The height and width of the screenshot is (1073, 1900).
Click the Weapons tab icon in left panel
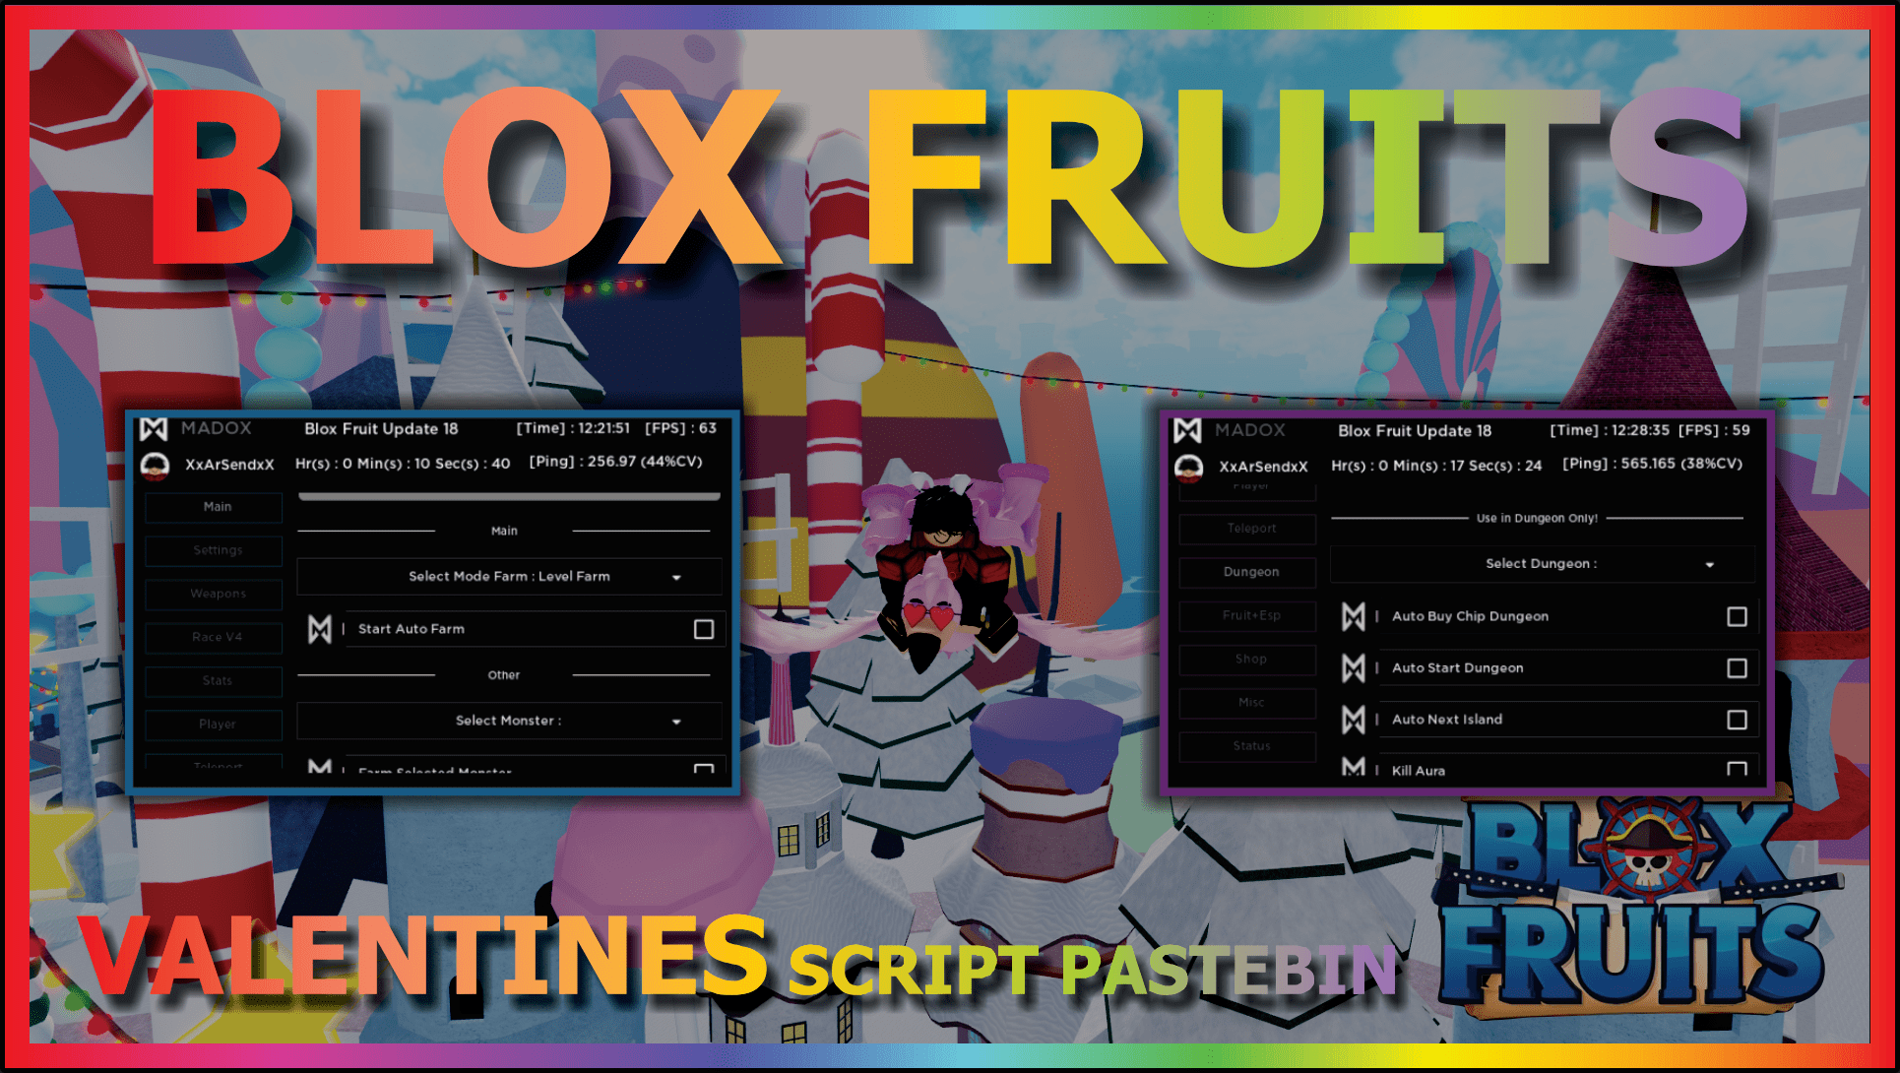coord(212,593)
